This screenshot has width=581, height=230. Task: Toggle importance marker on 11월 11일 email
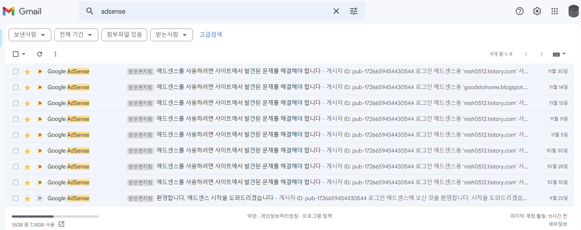(39, 119)
